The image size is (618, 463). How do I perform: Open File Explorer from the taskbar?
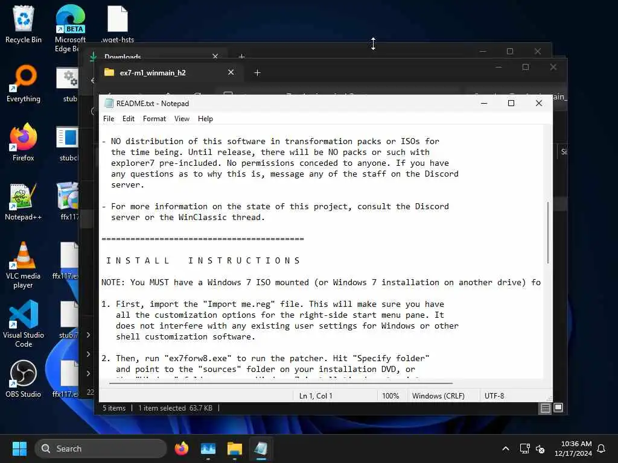pos(235,449)
